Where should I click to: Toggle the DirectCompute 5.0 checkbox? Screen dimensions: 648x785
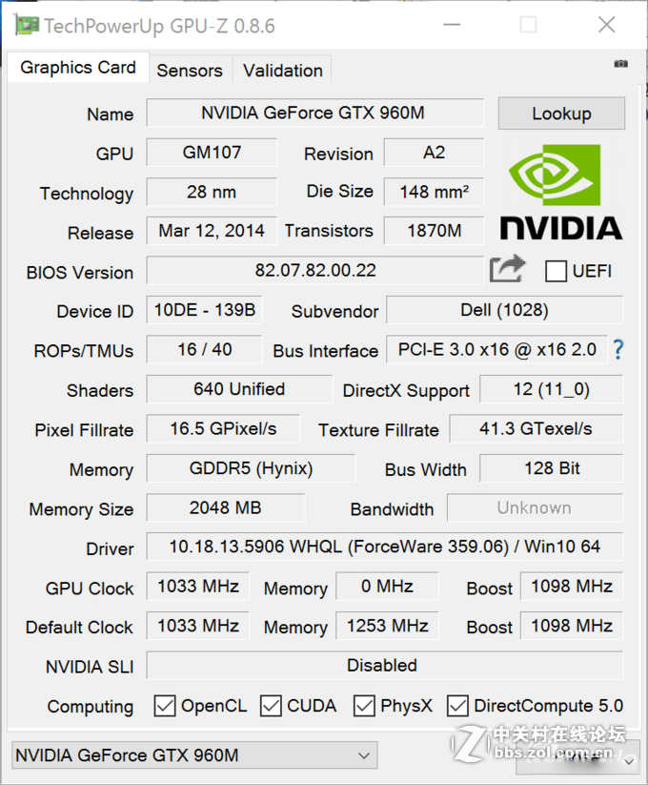click(457, 706)
